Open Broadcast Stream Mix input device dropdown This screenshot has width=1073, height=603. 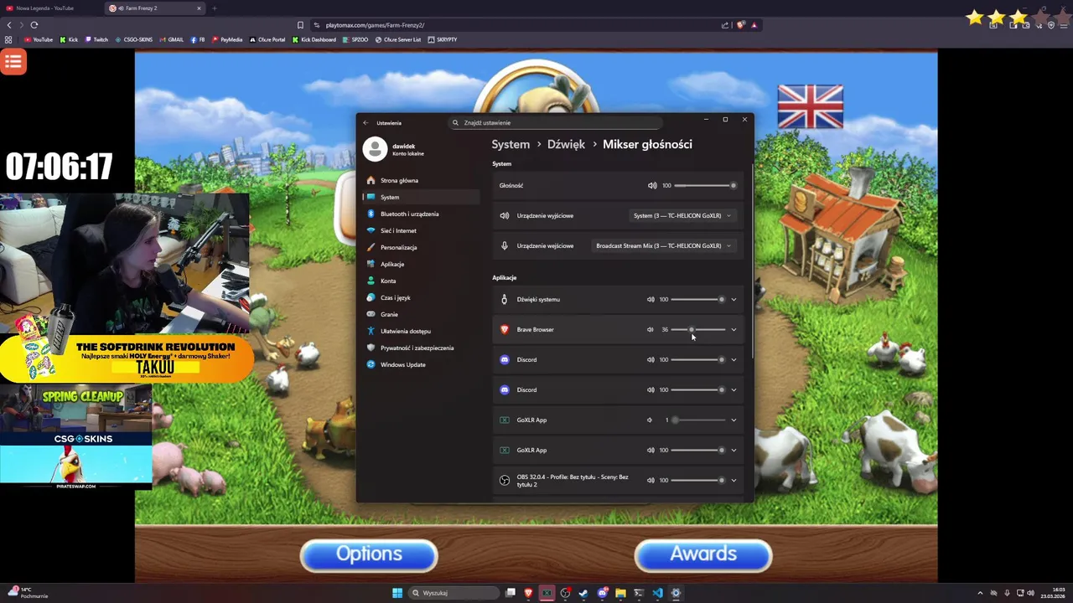(x=664, y=245)
